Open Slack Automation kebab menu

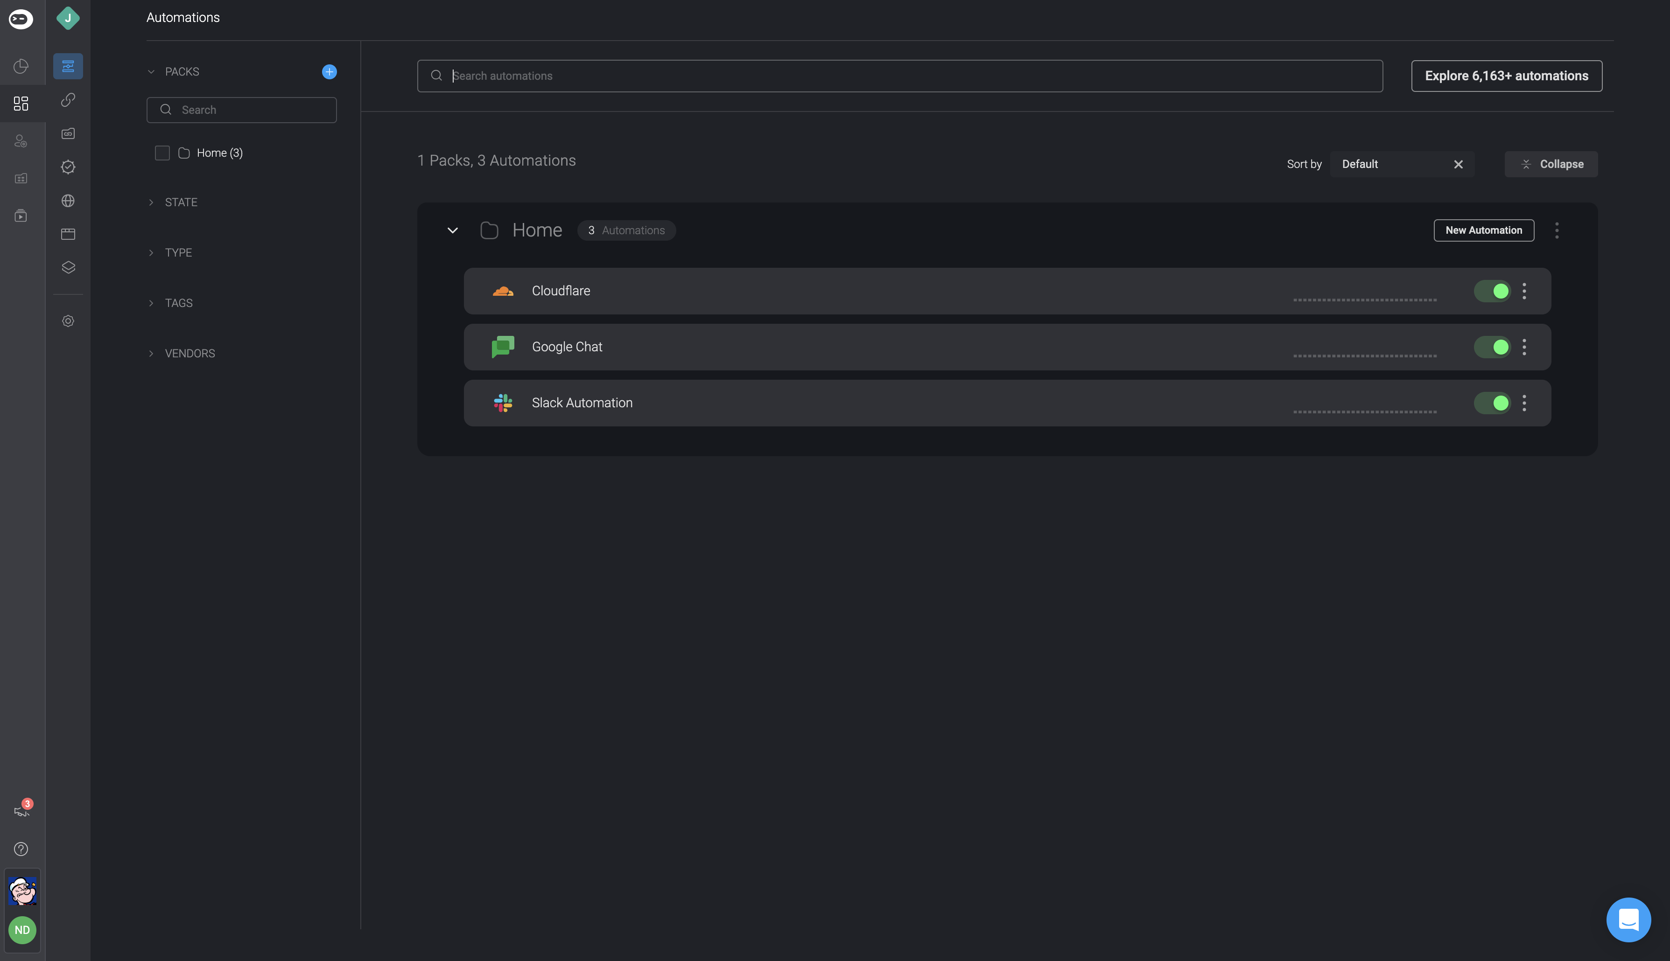pos(1524,403)
